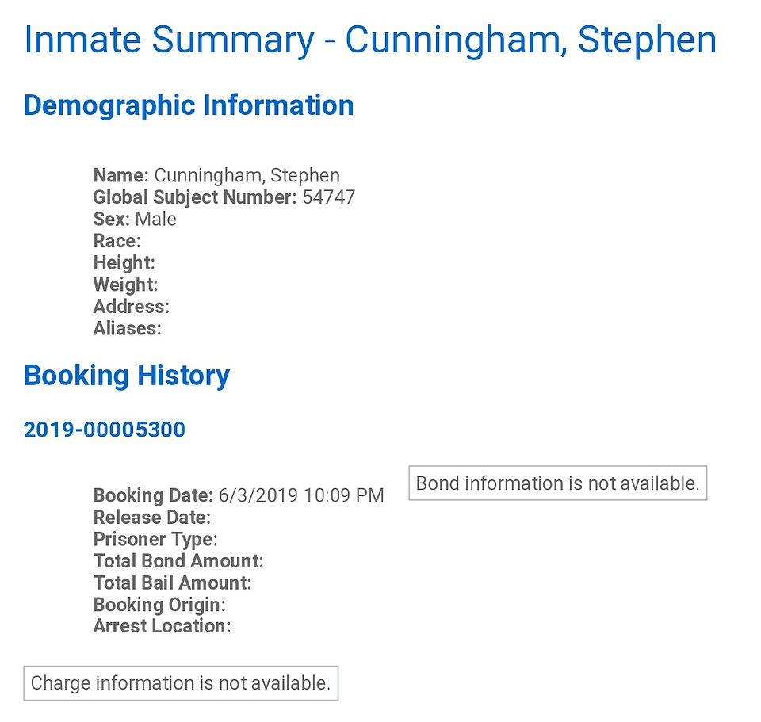Click the Weight label
This screenshot has width=761, height=722.
[x=126, y=285]
